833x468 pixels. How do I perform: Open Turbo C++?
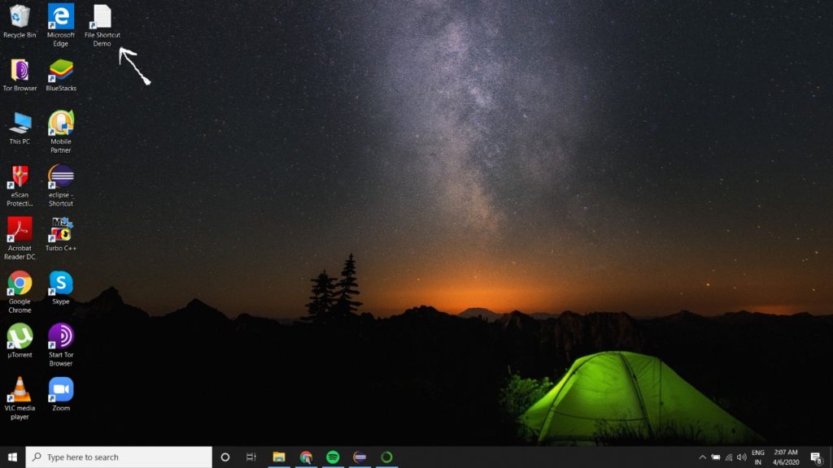click(x=60, y=232)
